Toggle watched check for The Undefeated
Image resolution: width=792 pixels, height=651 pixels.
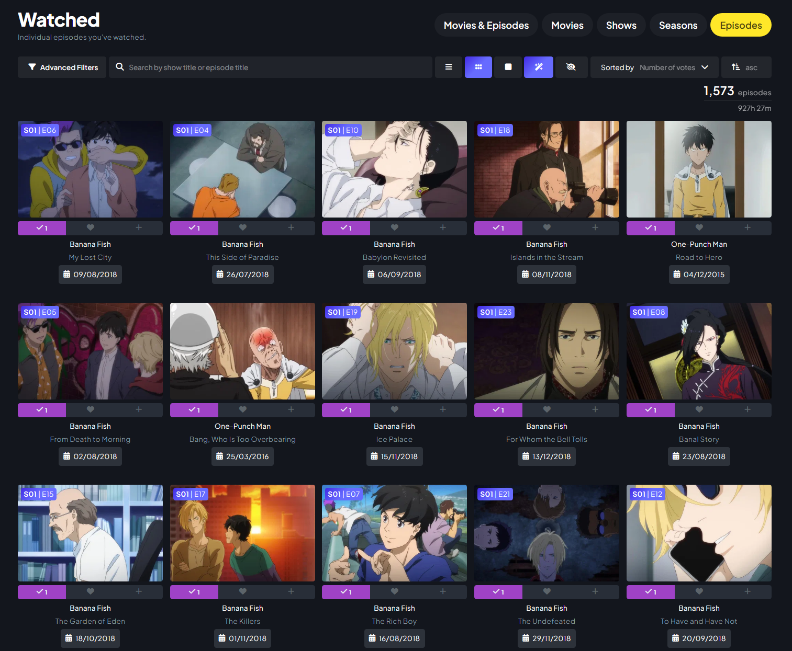click(x=498, y=592)
